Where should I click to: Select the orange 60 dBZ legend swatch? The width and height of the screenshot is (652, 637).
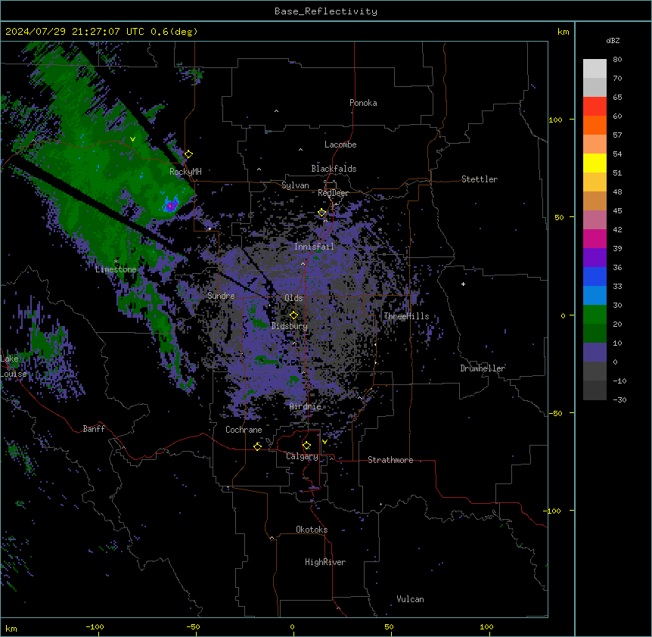[x=595, y=125]
